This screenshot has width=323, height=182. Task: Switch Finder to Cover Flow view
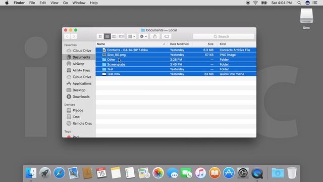pyautogui.click(x=121, y=36)
